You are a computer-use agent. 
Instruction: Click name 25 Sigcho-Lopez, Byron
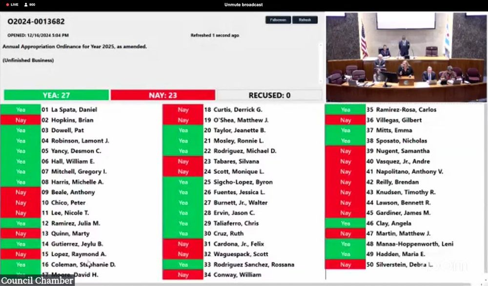[x=239, y=182]
